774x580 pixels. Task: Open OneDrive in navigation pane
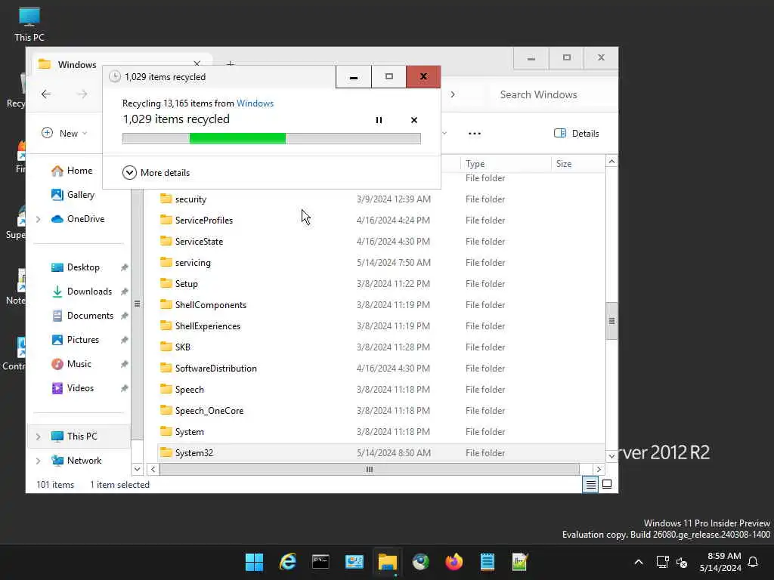[78, 219]
